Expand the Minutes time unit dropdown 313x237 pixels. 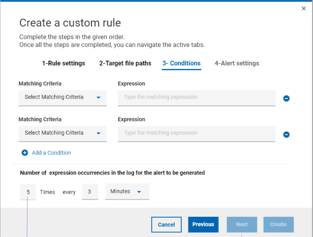127,191
